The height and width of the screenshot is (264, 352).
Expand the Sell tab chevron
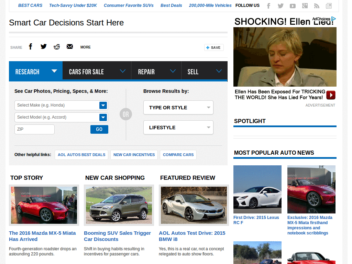(x=219, y=71)
